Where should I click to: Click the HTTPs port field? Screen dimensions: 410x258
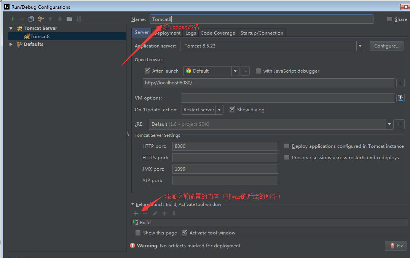point(225,158)
